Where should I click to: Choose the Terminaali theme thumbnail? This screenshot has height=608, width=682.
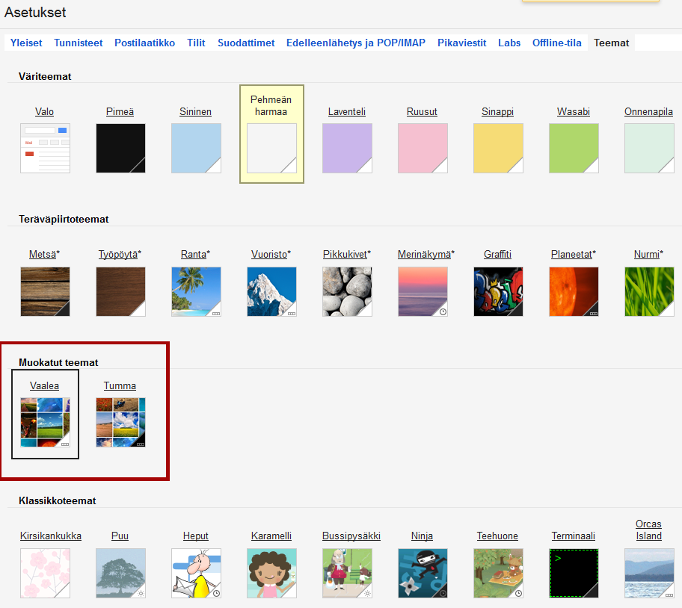tap(574, 573)
